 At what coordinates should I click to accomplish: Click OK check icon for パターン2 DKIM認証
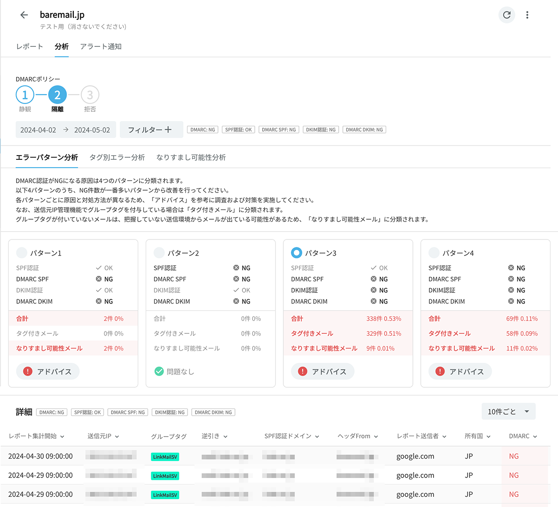pyautogui.click(x=236, y=290)
